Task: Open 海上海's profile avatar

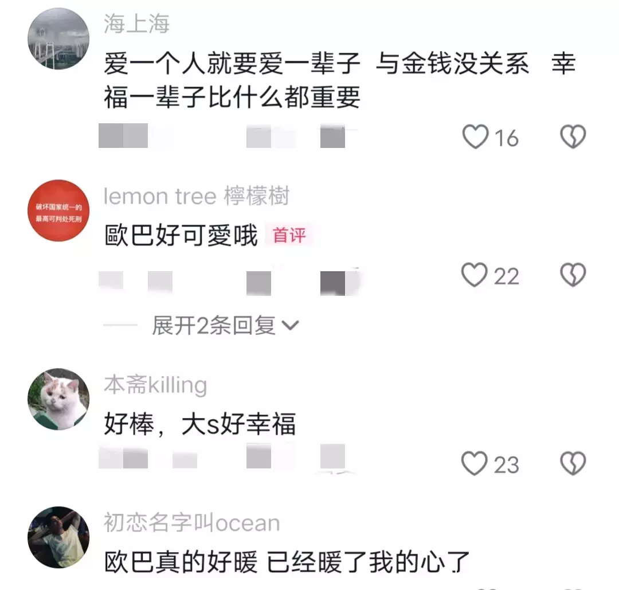Action: click(x=58, y=38)
